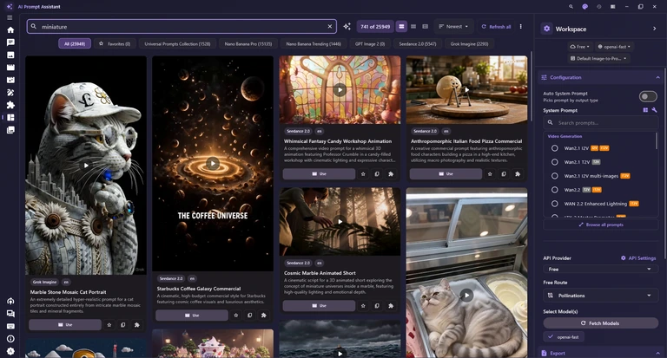Play the Coffee Universe video thumbnail
Viewport: 667px width, 358px height.
[x=213, y=163]
